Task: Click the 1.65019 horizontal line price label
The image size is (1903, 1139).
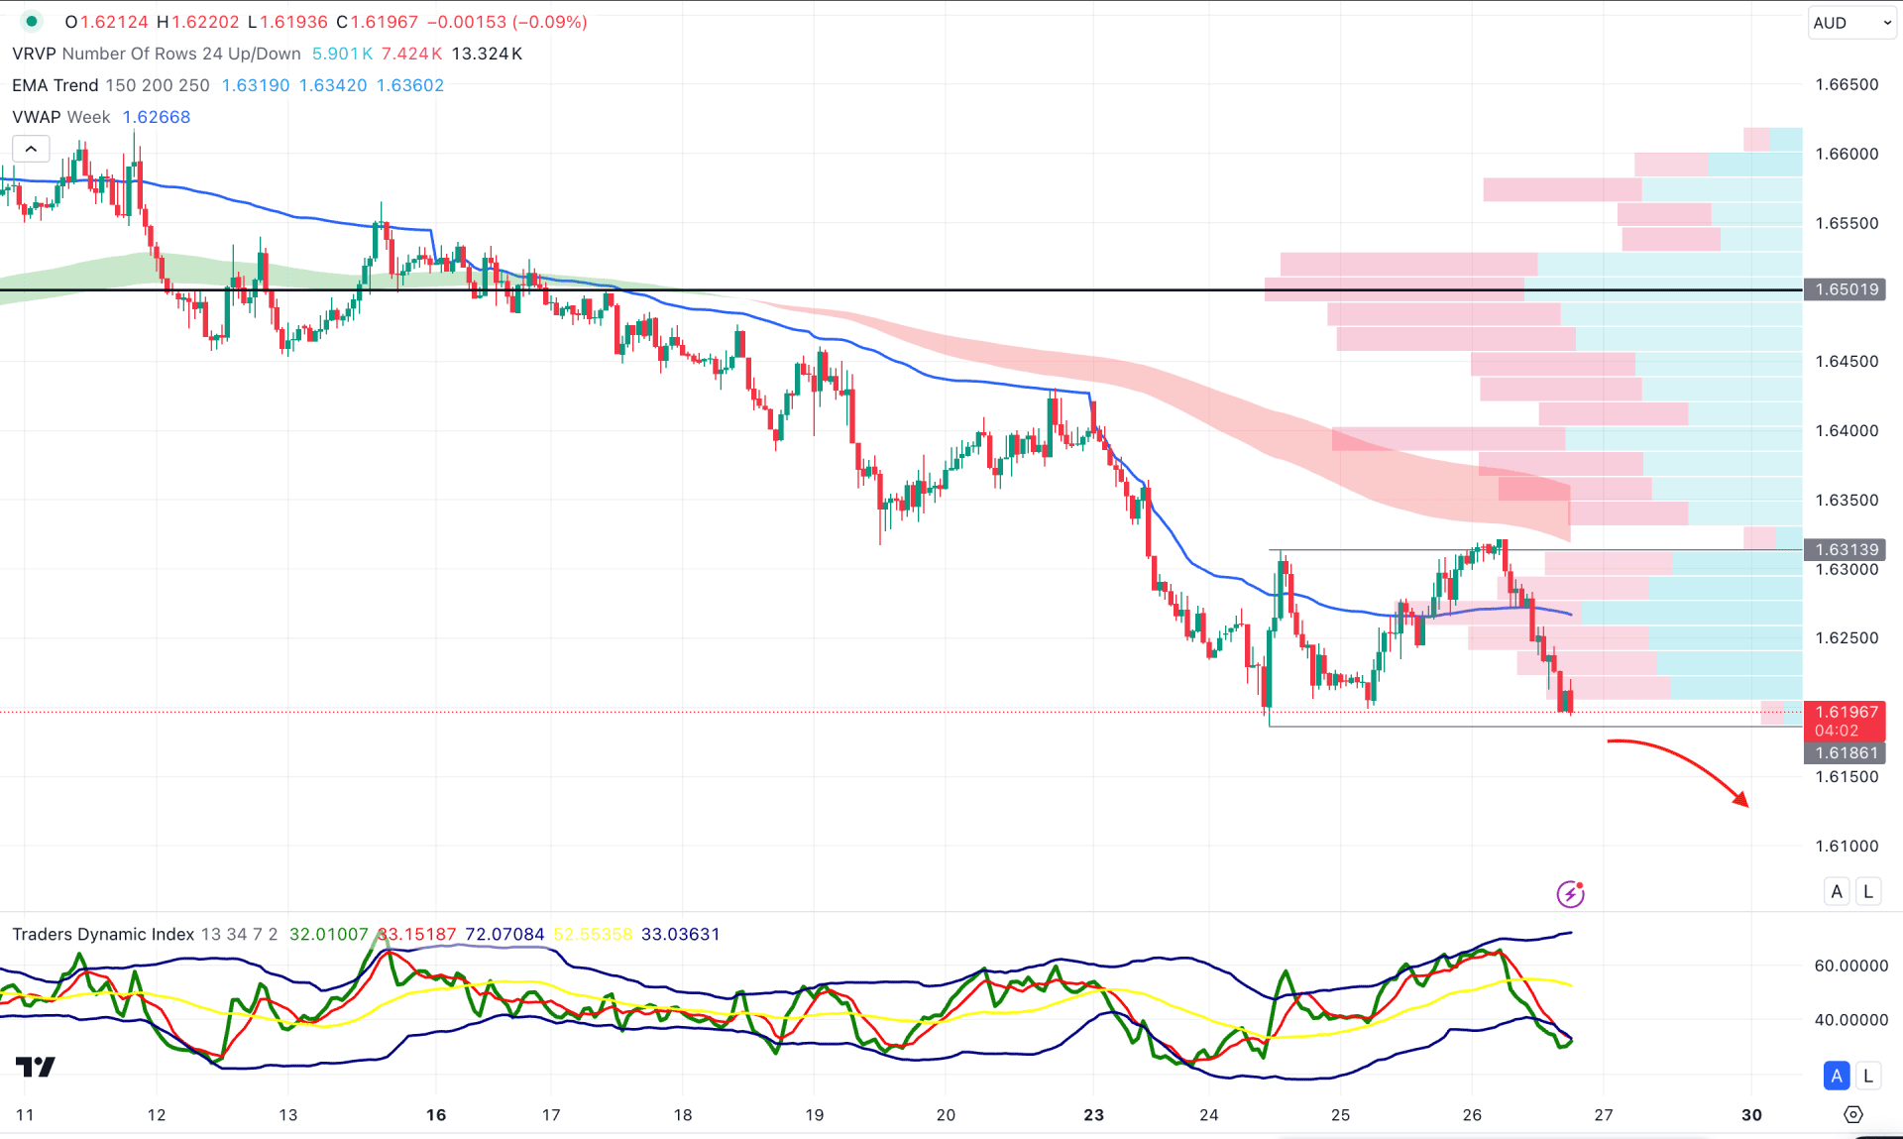Action: (x=1846, y=289)
